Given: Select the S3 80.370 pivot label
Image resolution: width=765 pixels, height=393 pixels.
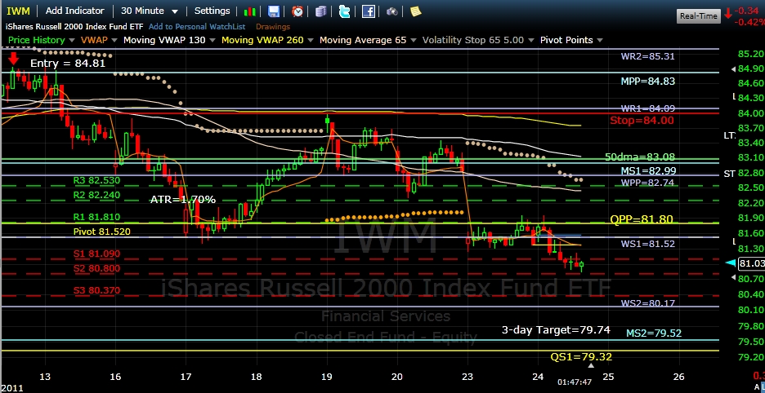Looking at the screenshot, I should (96, 290).
